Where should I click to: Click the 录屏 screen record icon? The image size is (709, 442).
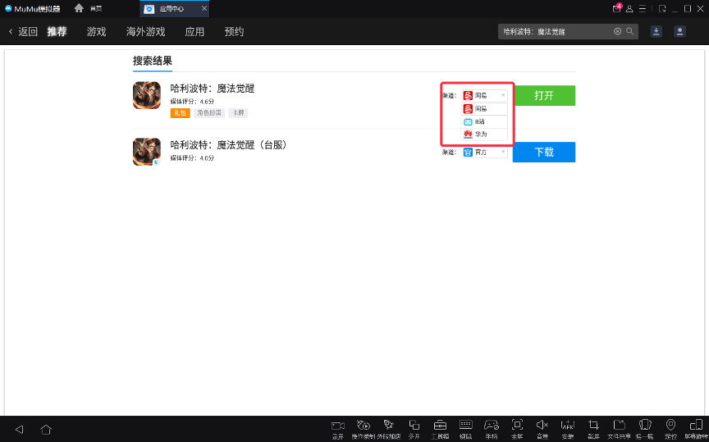pos(337,425)
